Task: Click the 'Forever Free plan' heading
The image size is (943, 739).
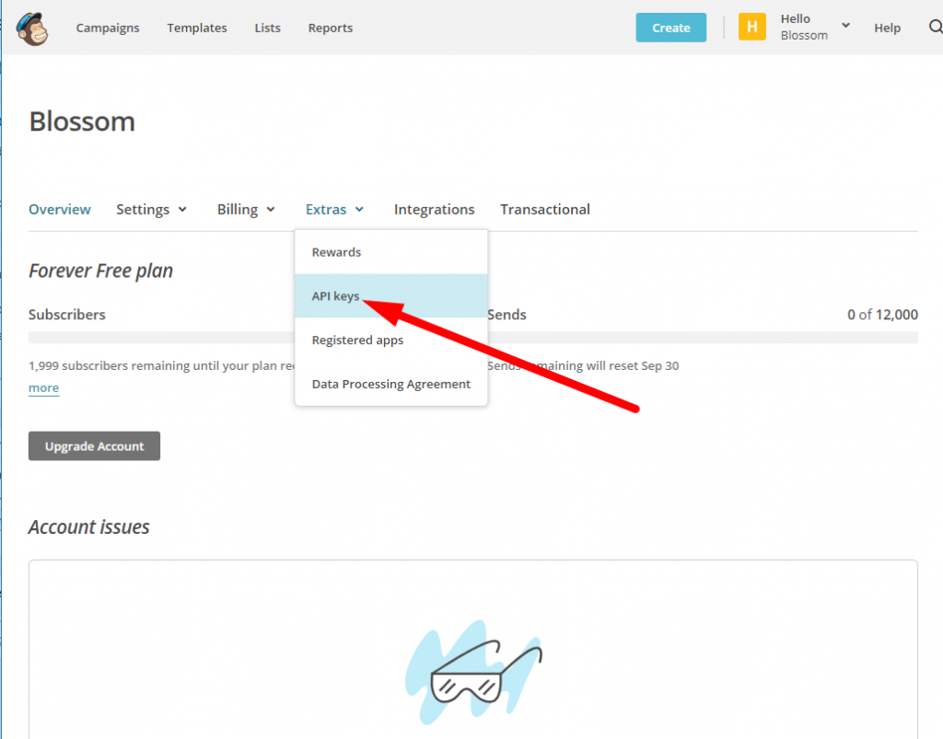Action: point(100,271)
